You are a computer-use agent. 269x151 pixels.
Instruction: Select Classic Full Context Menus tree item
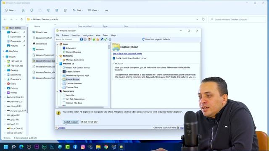click(78, 68)
